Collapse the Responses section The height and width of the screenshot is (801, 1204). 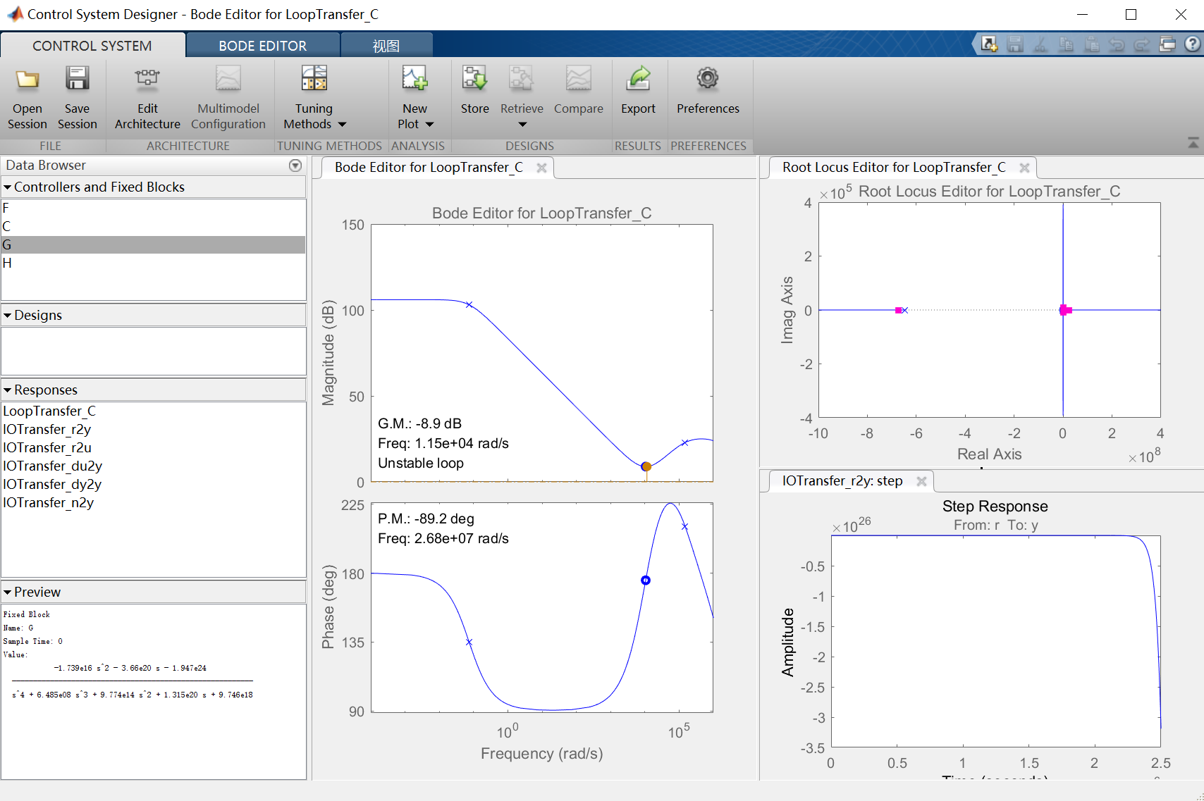click(x=8, y=390)
